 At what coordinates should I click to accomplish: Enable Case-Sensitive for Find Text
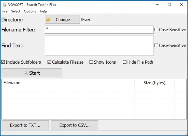coord(156,46)
